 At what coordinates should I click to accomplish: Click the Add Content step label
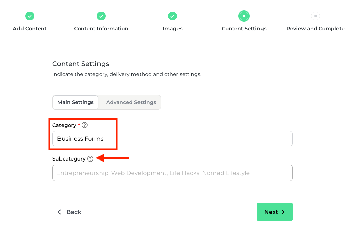30,29
